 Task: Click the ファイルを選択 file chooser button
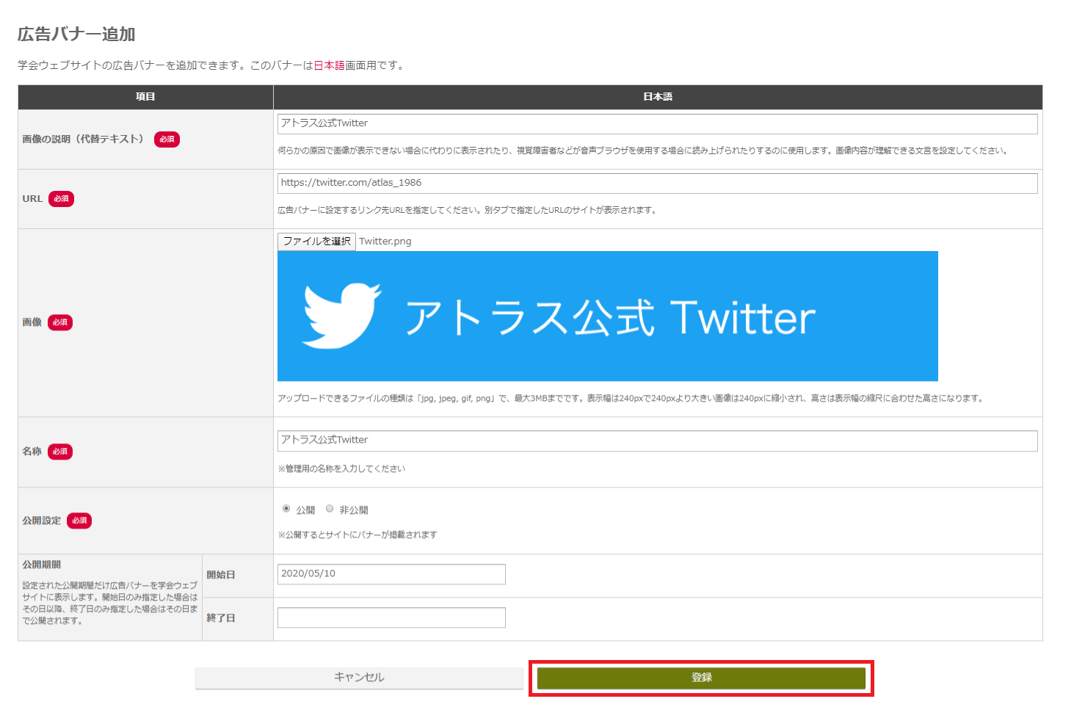pyautogui.click(x=316, y=242)
